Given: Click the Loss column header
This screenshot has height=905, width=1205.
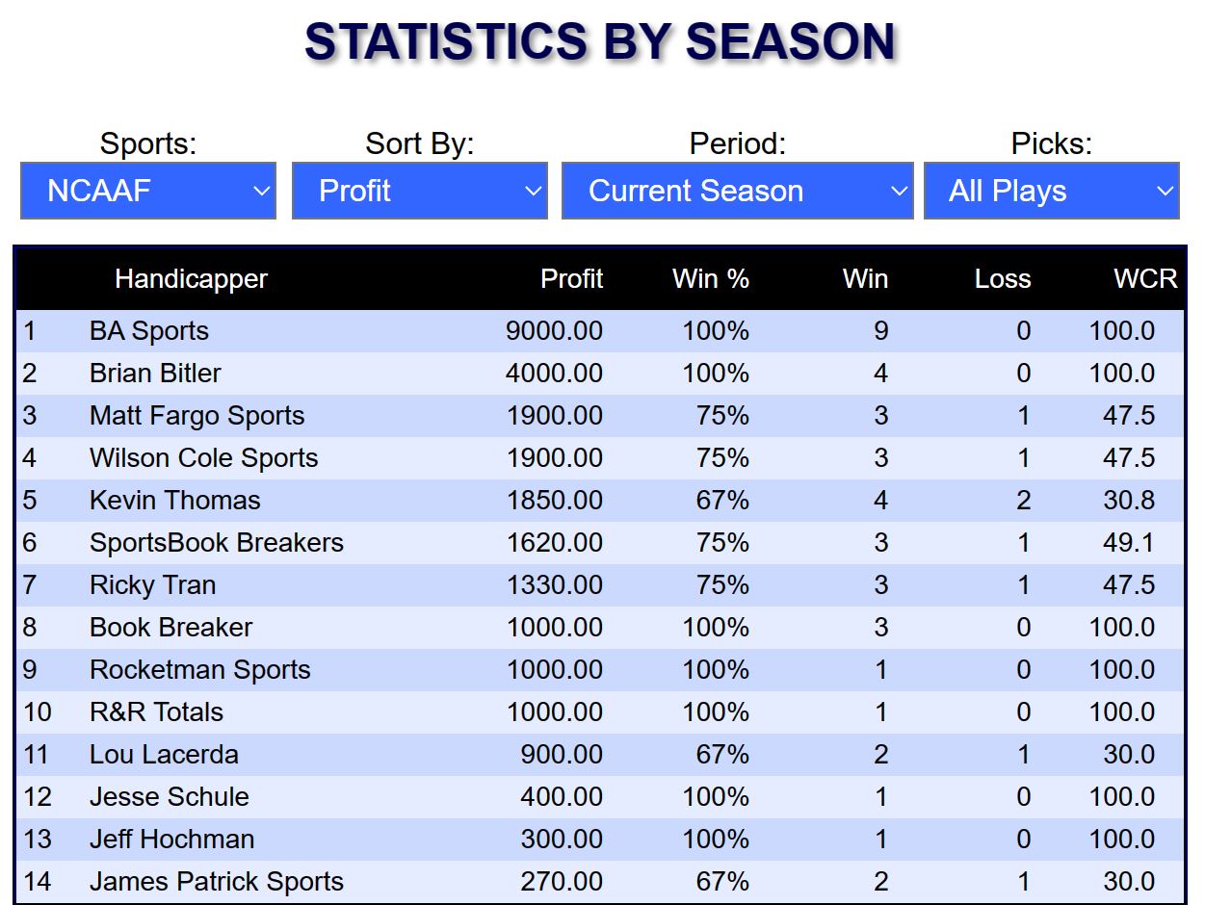Looking at the screenshot, I should pyautogui.click(x=1003, y=279).
